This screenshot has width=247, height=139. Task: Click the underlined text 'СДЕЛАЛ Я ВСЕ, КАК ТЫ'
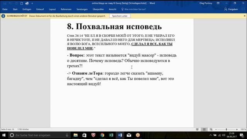[152, 44]
